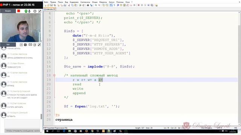Open the Поиск menu
The height and width of the screenshot is (135, 241).
(60, 2)
